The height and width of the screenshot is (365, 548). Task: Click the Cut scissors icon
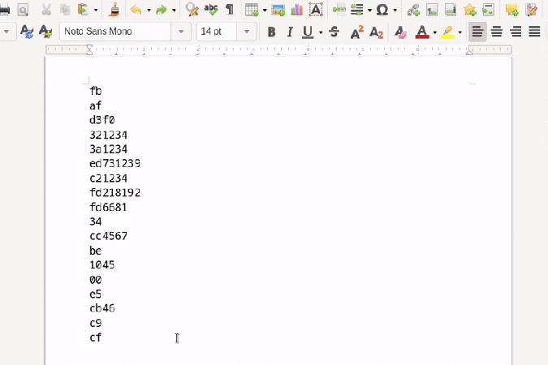(x=45, y=10)
